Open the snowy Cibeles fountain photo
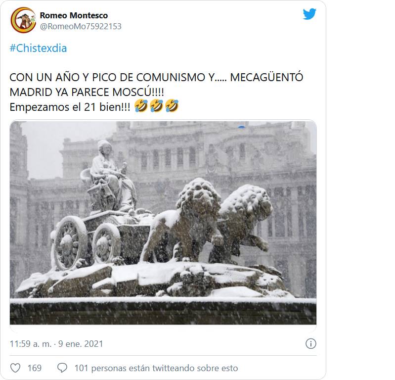Image resolution: width=395 pixels, height=380 pixels. [x=163, y=223]
